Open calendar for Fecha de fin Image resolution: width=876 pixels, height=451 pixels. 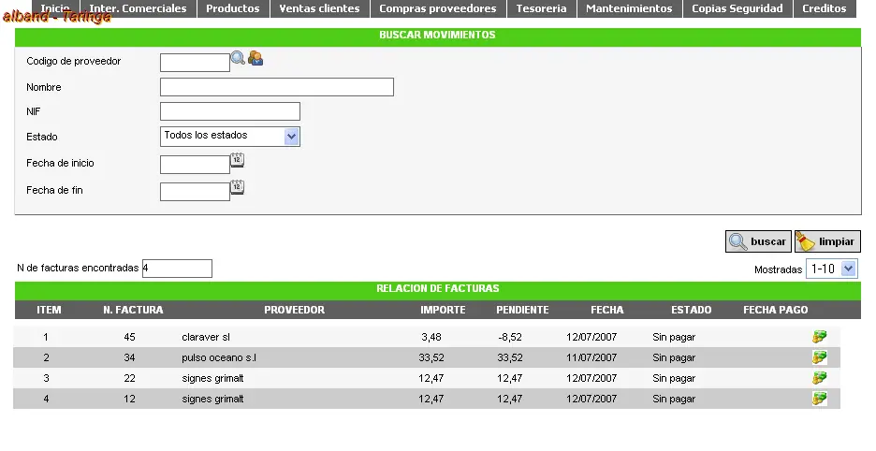click(x=238, y=187)
